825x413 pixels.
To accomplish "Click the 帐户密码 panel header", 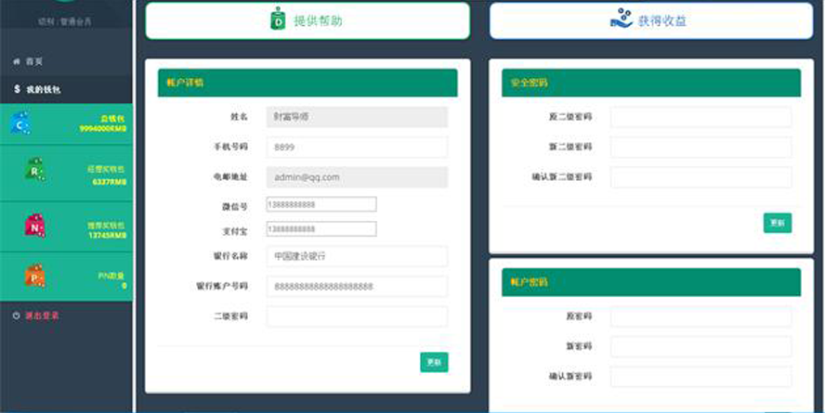I will click(651, 282).
